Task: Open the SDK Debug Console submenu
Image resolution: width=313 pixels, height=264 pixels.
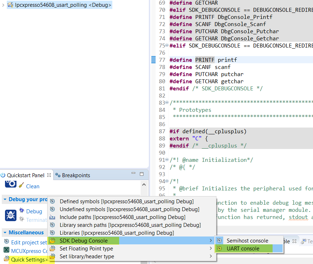Action: coord(132,241)
